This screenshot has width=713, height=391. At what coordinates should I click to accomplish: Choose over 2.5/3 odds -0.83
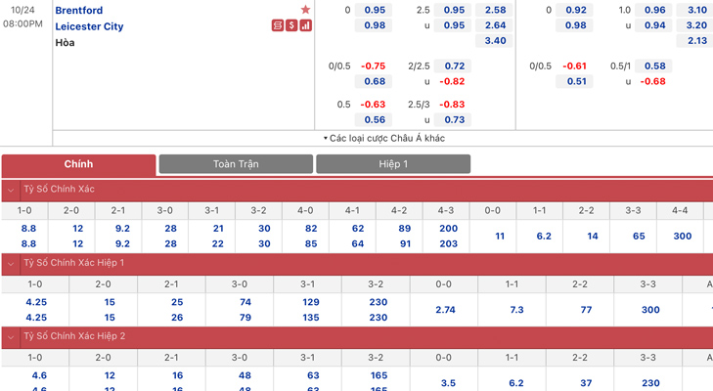453,105
